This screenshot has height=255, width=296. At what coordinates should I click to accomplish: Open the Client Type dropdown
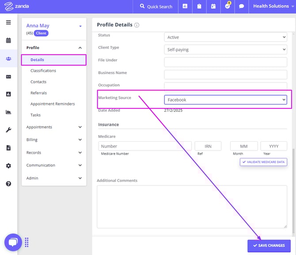coord(225,50)
